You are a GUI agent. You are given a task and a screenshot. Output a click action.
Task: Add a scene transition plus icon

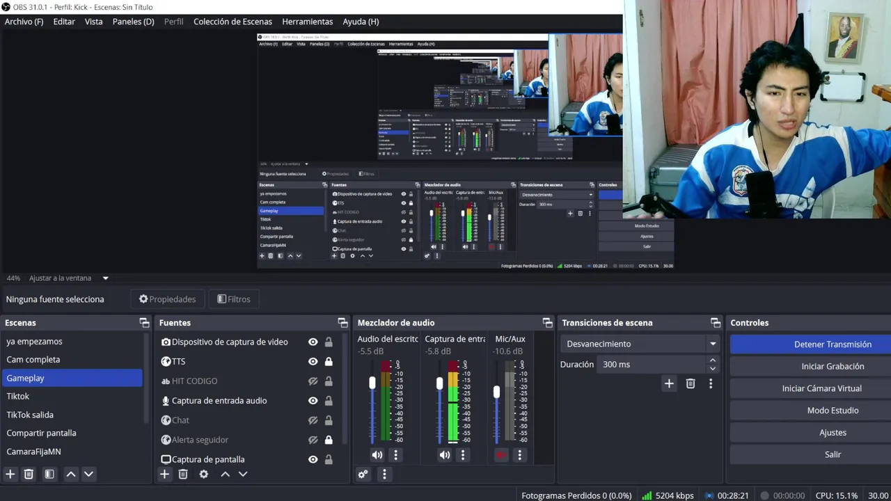669,383
